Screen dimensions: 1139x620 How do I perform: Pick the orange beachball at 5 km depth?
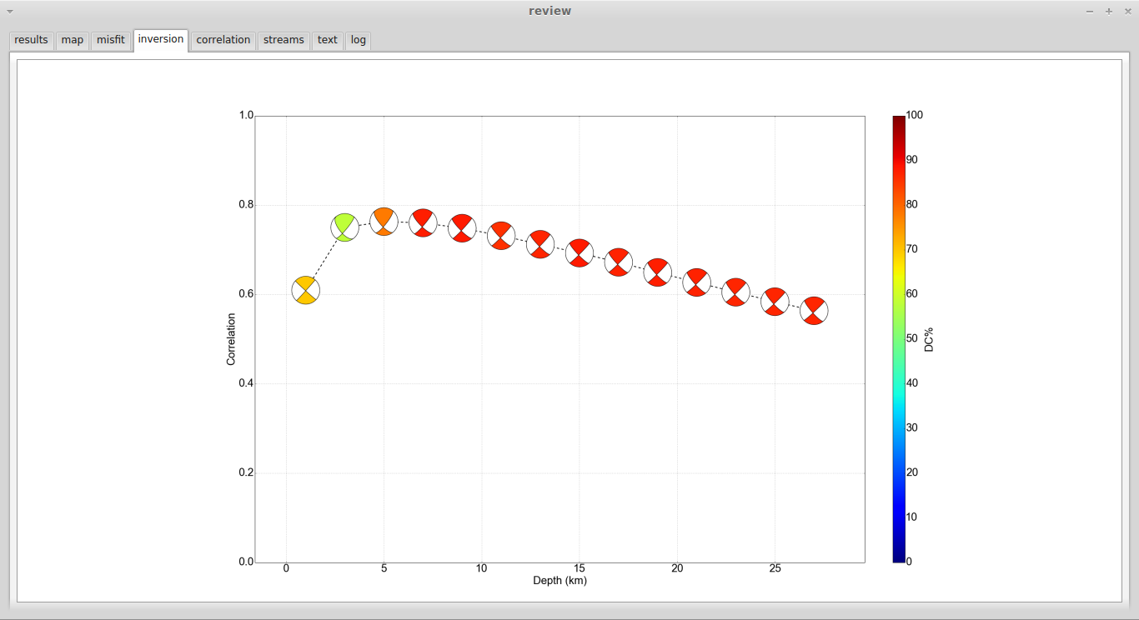(384, 222)
